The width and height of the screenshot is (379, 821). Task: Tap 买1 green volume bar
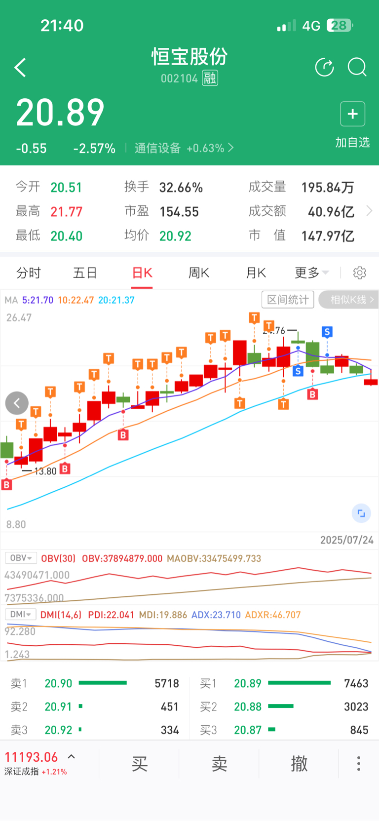299,683
